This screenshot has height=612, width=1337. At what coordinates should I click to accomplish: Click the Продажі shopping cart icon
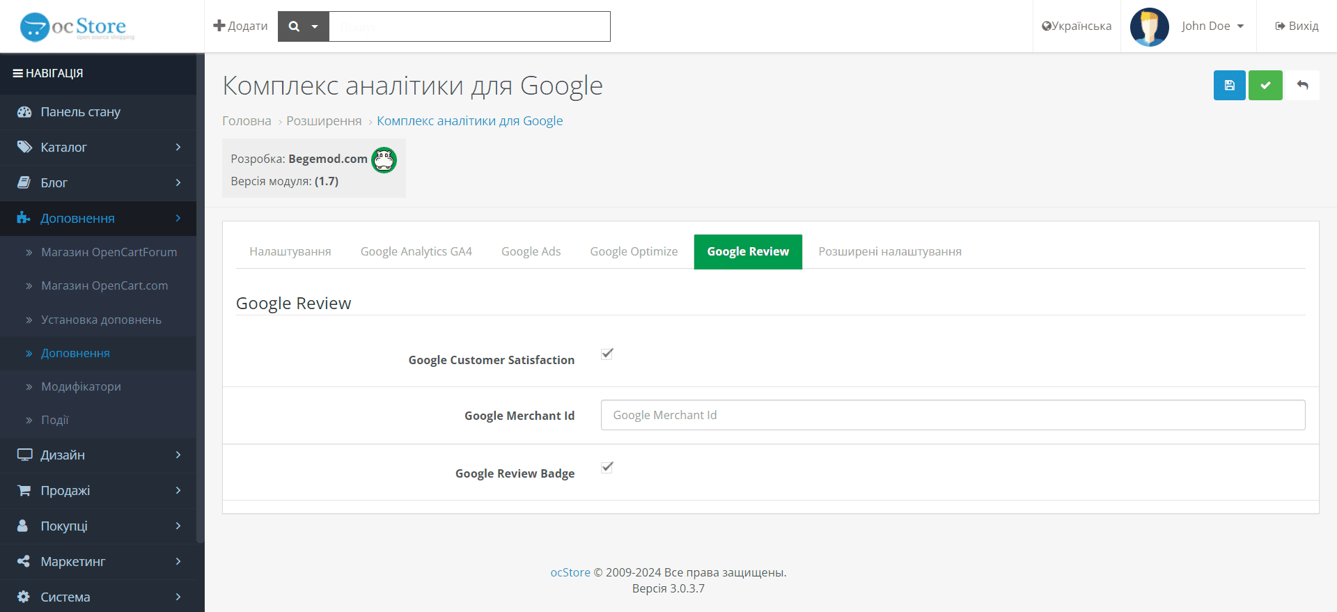click(24, 490)
